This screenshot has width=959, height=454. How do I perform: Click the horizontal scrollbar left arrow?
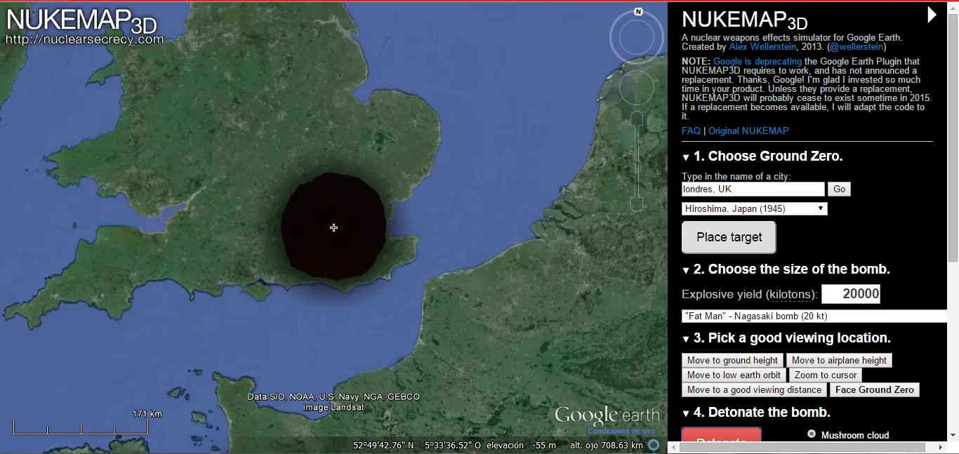[x=673, y=448]
